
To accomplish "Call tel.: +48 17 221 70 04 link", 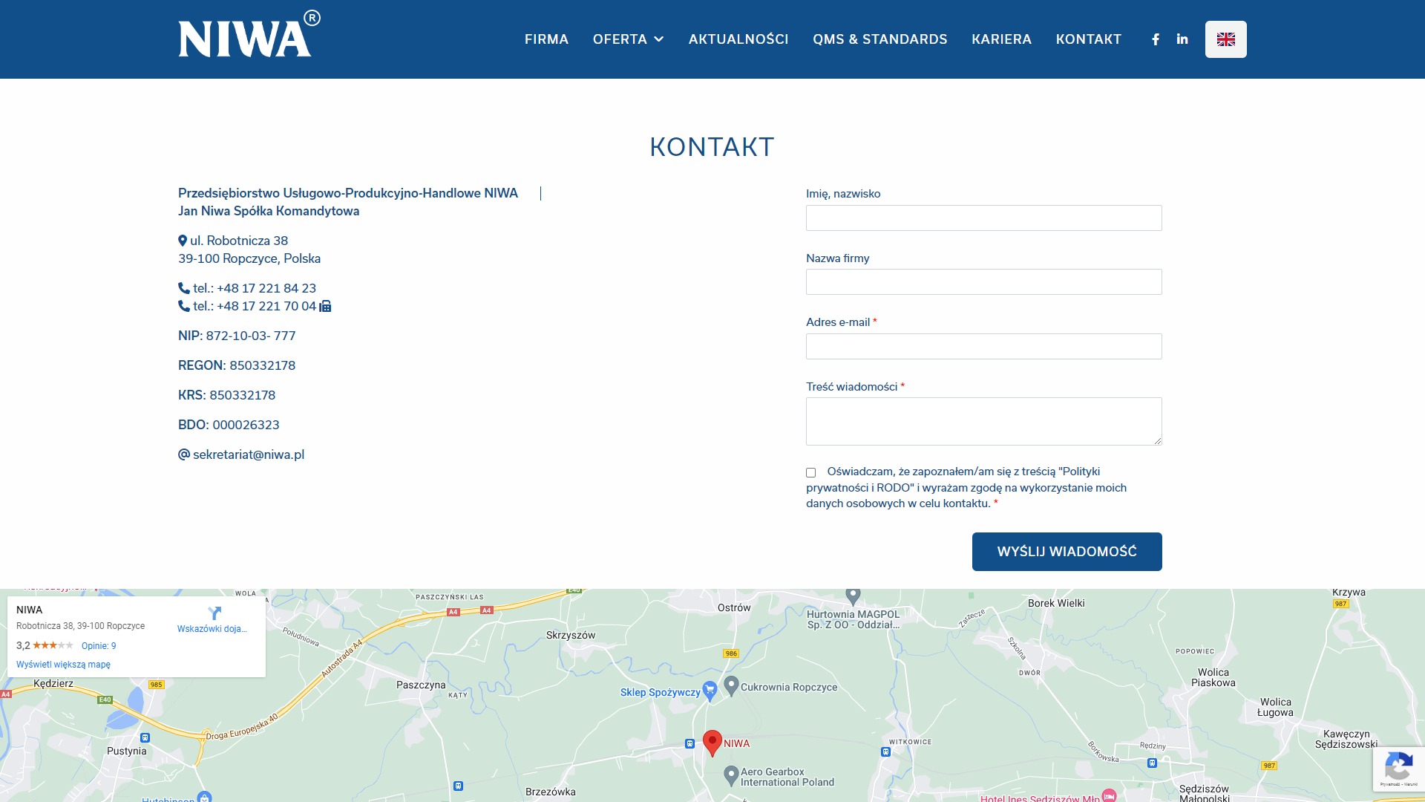I will 255,306.
